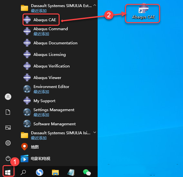Click the Power icon in Start sidebar

click(8, 158)
